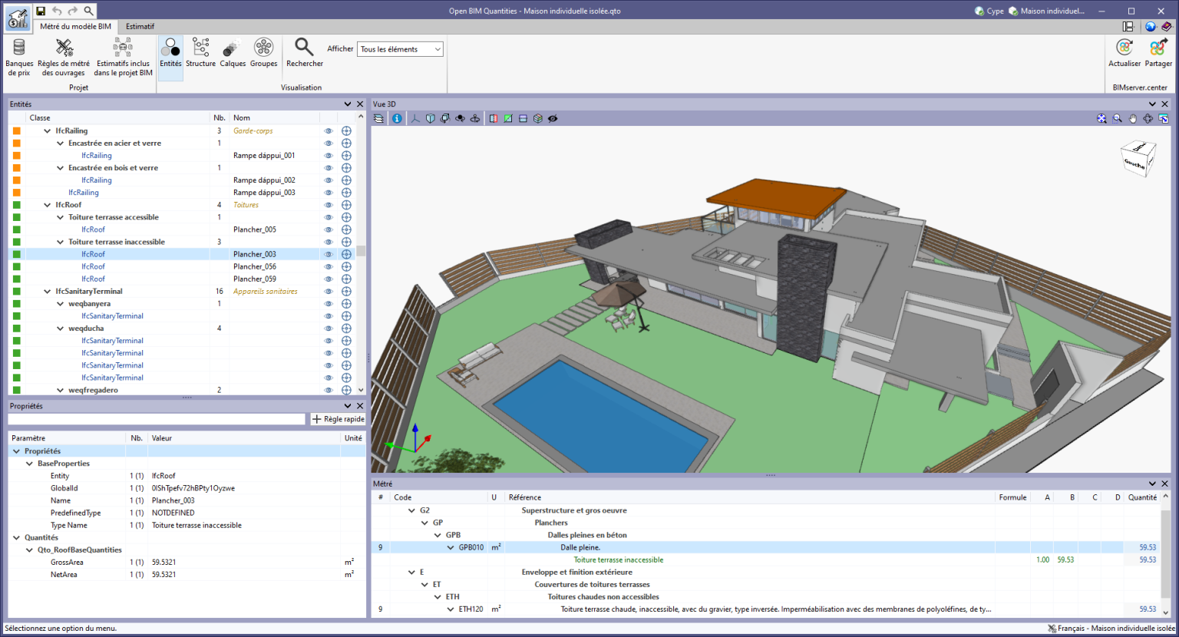The width and height of the screenshot is (1179, 637).
Task: Click the Actualiser BIMserver icon
Action: [x=1125, y=54]
